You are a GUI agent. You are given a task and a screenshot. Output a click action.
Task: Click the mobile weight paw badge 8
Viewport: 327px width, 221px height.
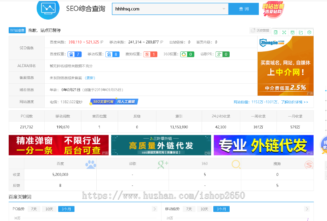pyautogui.click(x=112, y=54)
